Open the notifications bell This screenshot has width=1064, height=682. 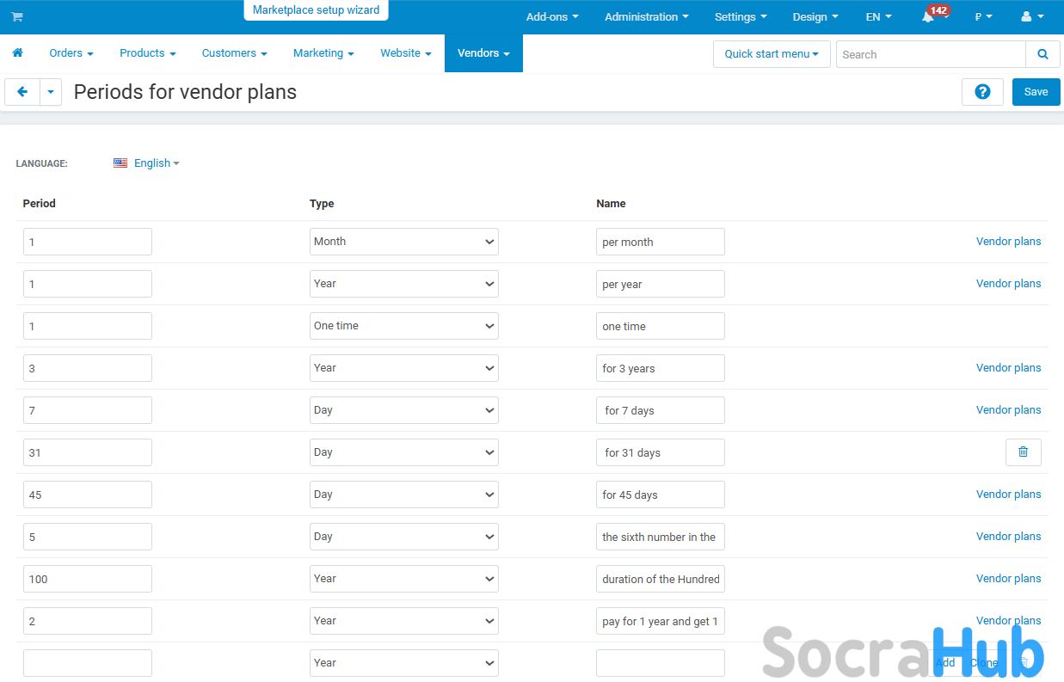point(928,17)
